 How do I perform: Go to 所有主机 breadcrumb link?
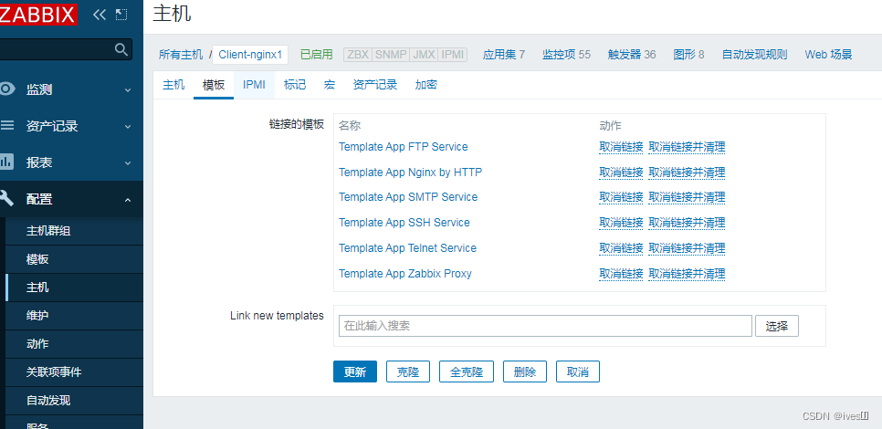coord(181,55)
